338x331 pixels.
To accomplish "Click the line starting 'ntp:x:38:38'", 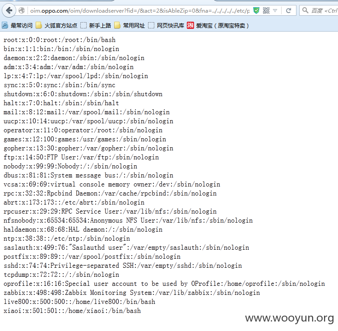I will point(67,238).
